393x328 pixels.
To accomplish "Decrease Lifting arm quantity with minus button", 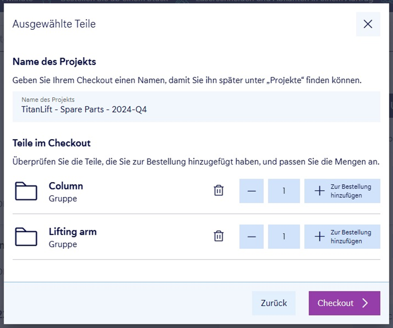I will 252,236.
